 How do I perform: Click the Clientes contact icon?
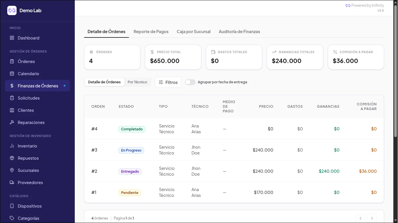(x=12, y=110)
